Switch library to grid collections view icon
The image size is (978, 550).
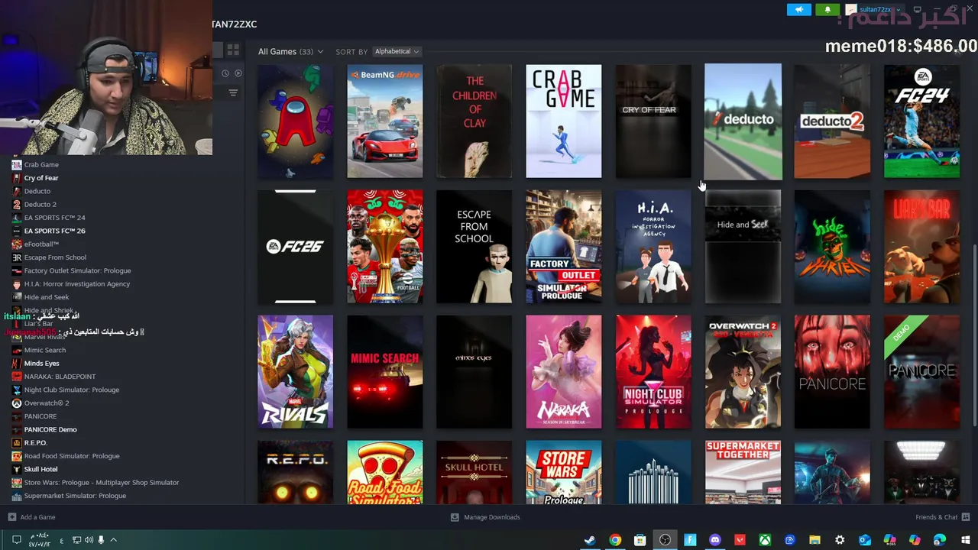[x=233, y=50]
